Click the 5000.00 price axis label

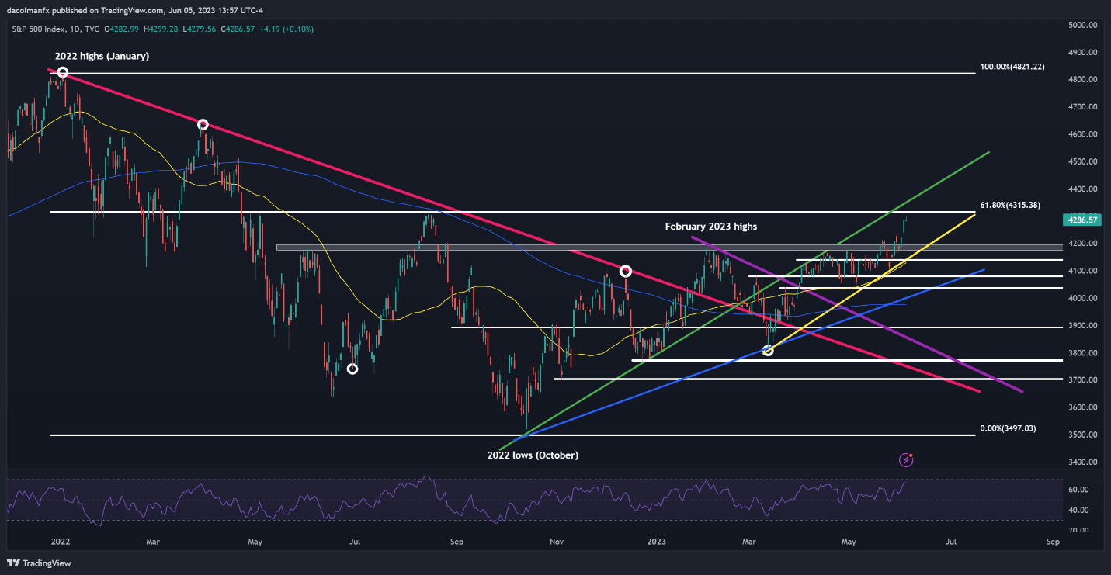coord(1081,25)
